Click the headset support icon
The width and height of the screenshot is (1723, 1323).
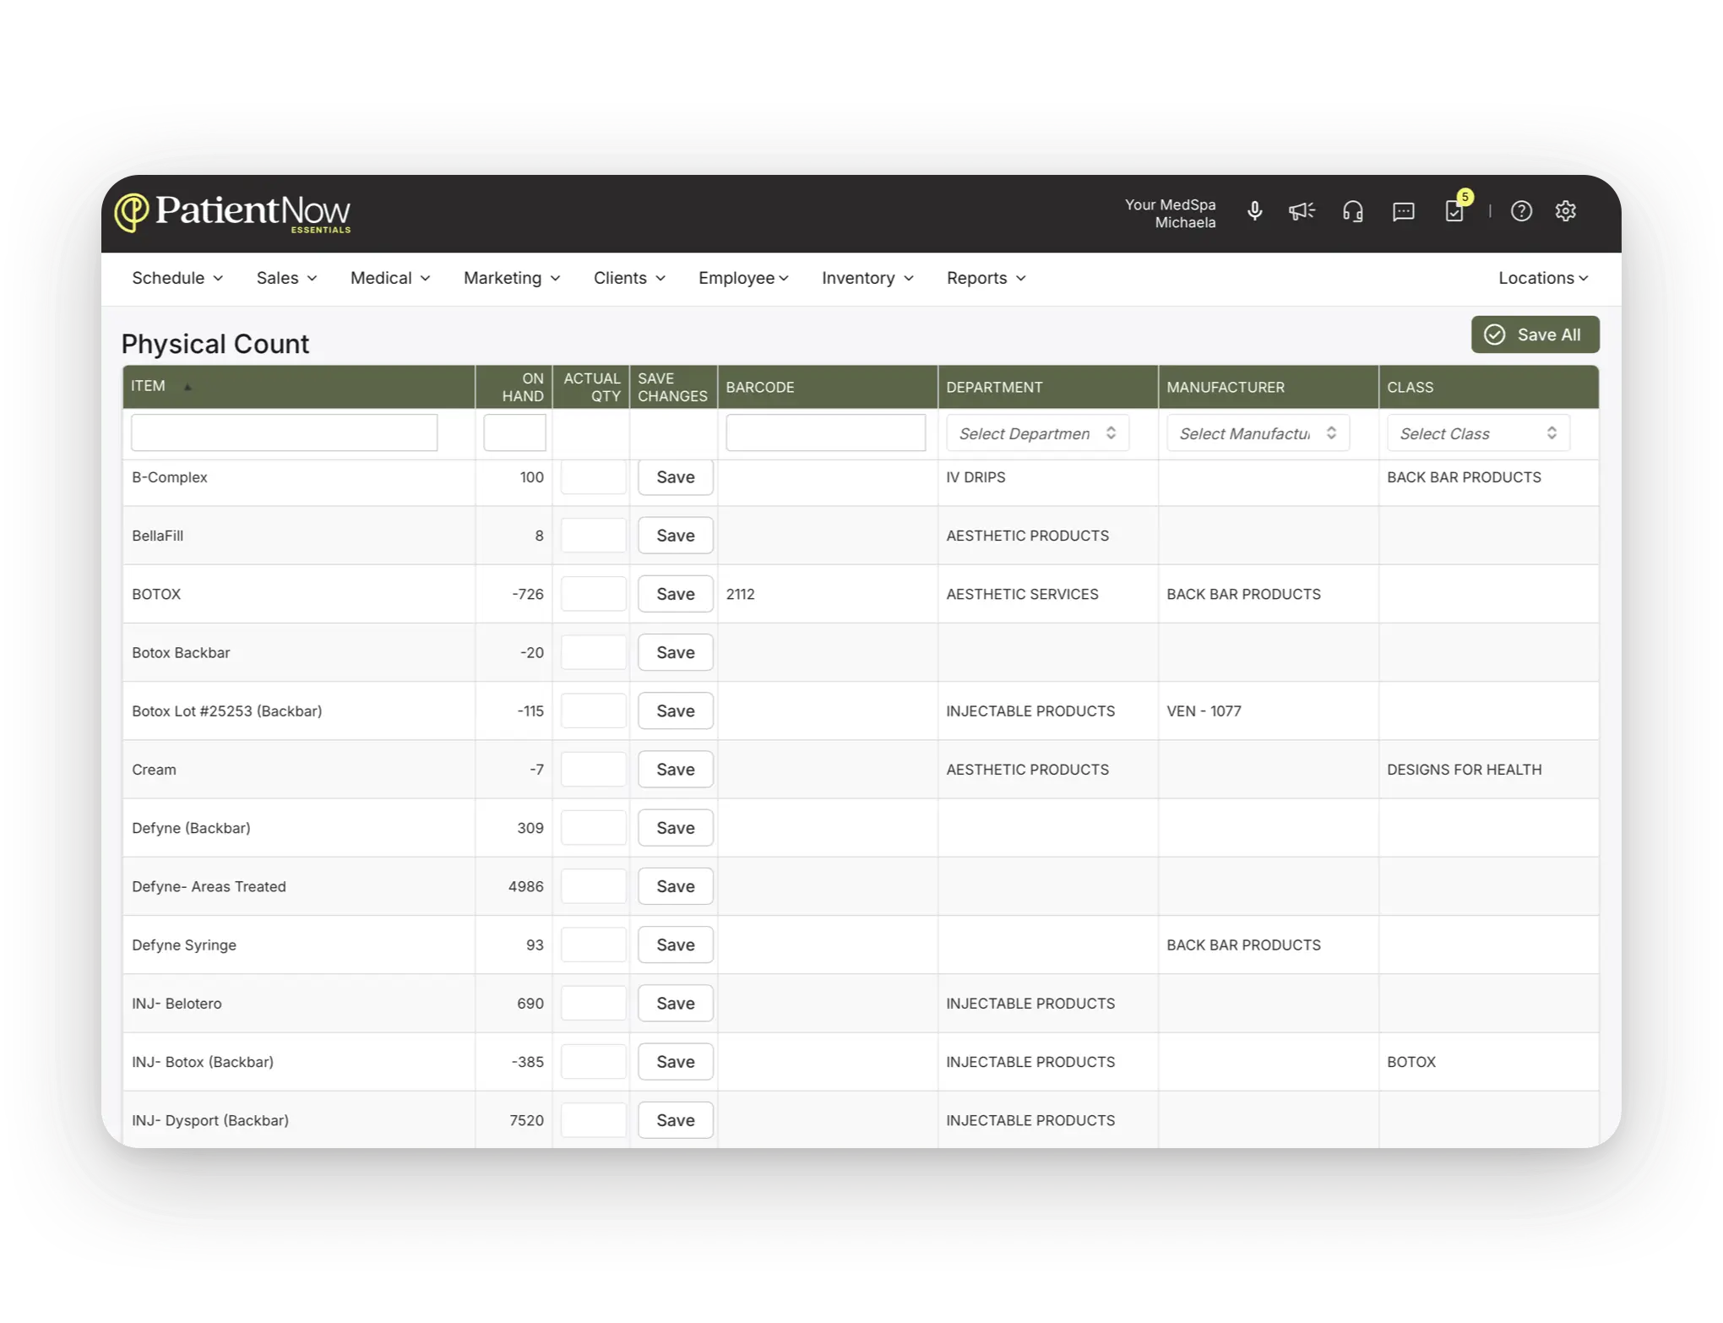tap(1353, 211)
